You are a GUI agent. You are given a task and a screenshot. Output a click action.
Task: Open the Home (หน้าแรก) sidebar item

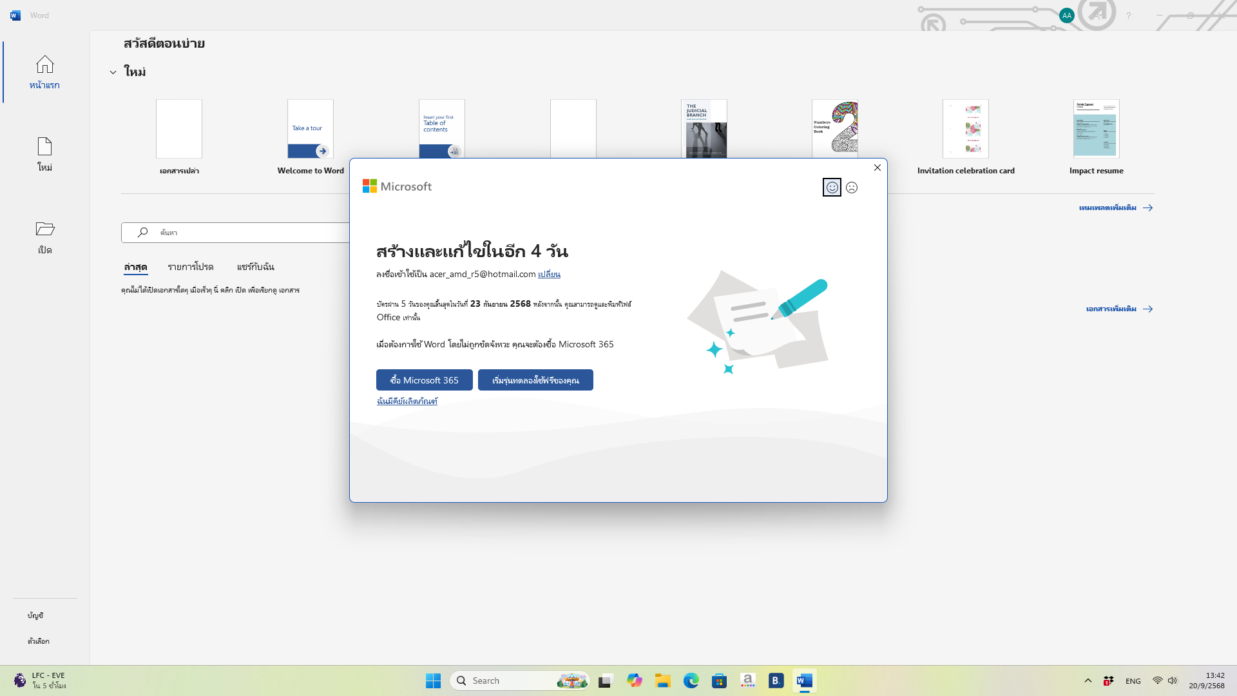click(44, 72)
